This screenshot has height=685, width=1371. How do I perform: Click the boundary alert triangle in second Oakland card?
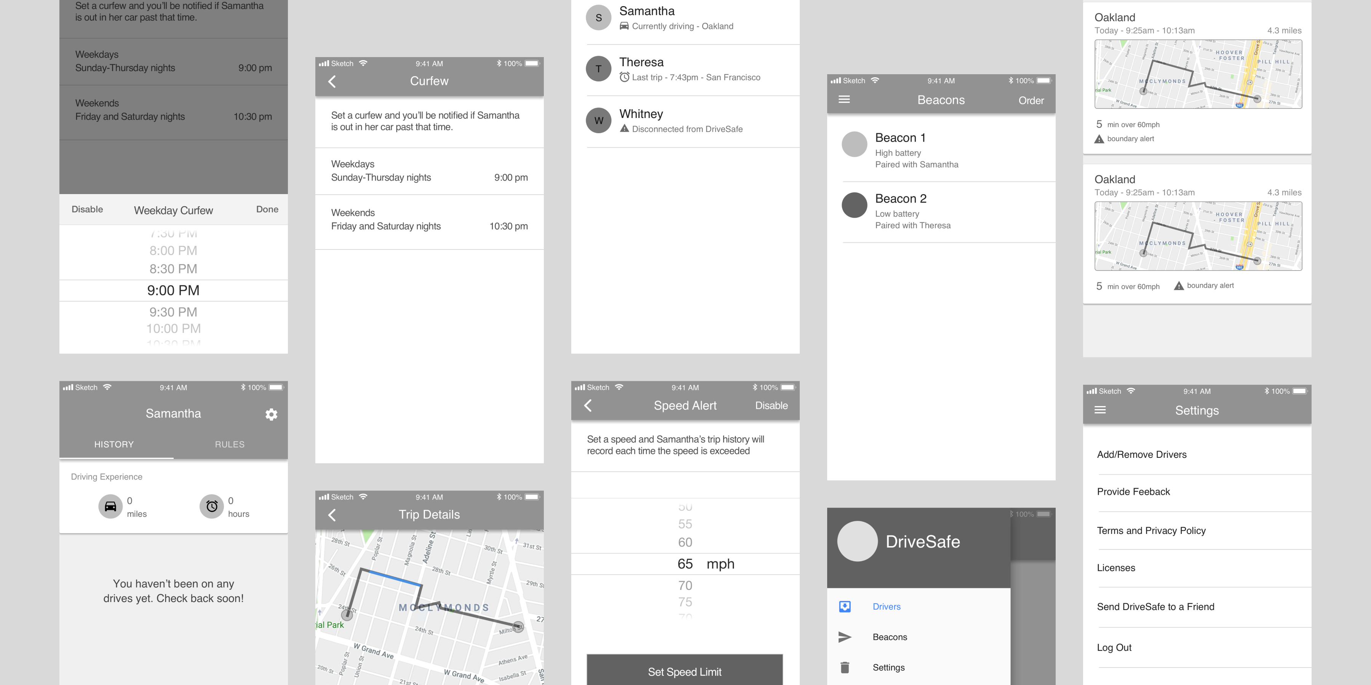(x=1179, y=285)
